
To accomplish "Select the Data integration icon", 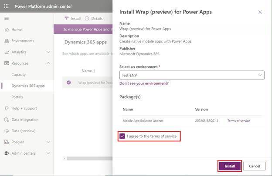I will [x=7, y=120].
